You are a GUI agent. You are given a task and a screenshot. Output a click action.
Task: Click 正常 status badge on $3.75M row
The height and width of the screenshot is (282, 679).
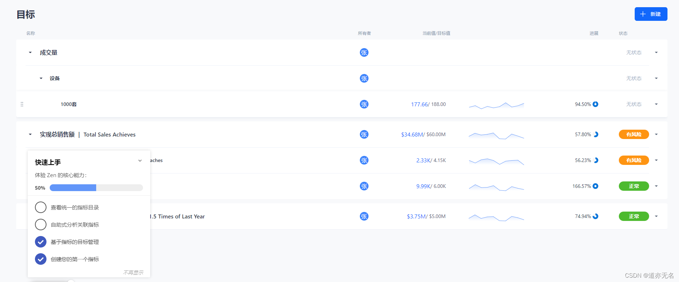pyautogui.click(x=634, y=216)
